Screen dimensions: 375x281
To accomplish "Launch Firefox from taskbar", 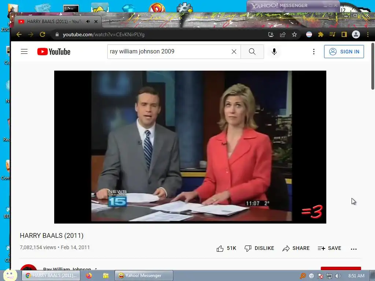I will click(x=89, y=276).
